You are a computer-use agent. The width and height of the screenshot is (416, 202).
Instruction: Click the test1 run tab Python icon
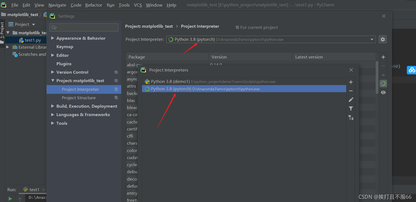click(25, 189)
